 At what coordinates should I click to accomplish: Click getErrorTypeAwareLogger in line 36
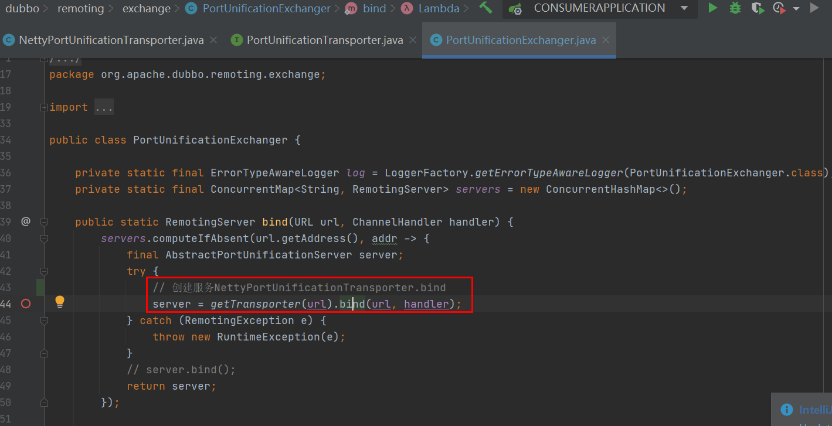(x=549, y=173)
